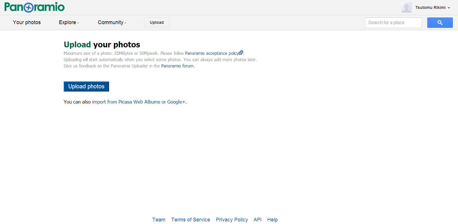Open the Tsutomu Rikimi account dropdown
458x224 pixels.
click(433, 7)
